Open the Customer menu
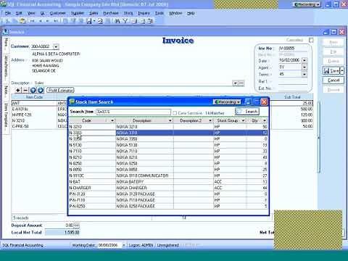The height and width of the screenshot is (261, 348). pyautogui.click(x=57, y=13)
